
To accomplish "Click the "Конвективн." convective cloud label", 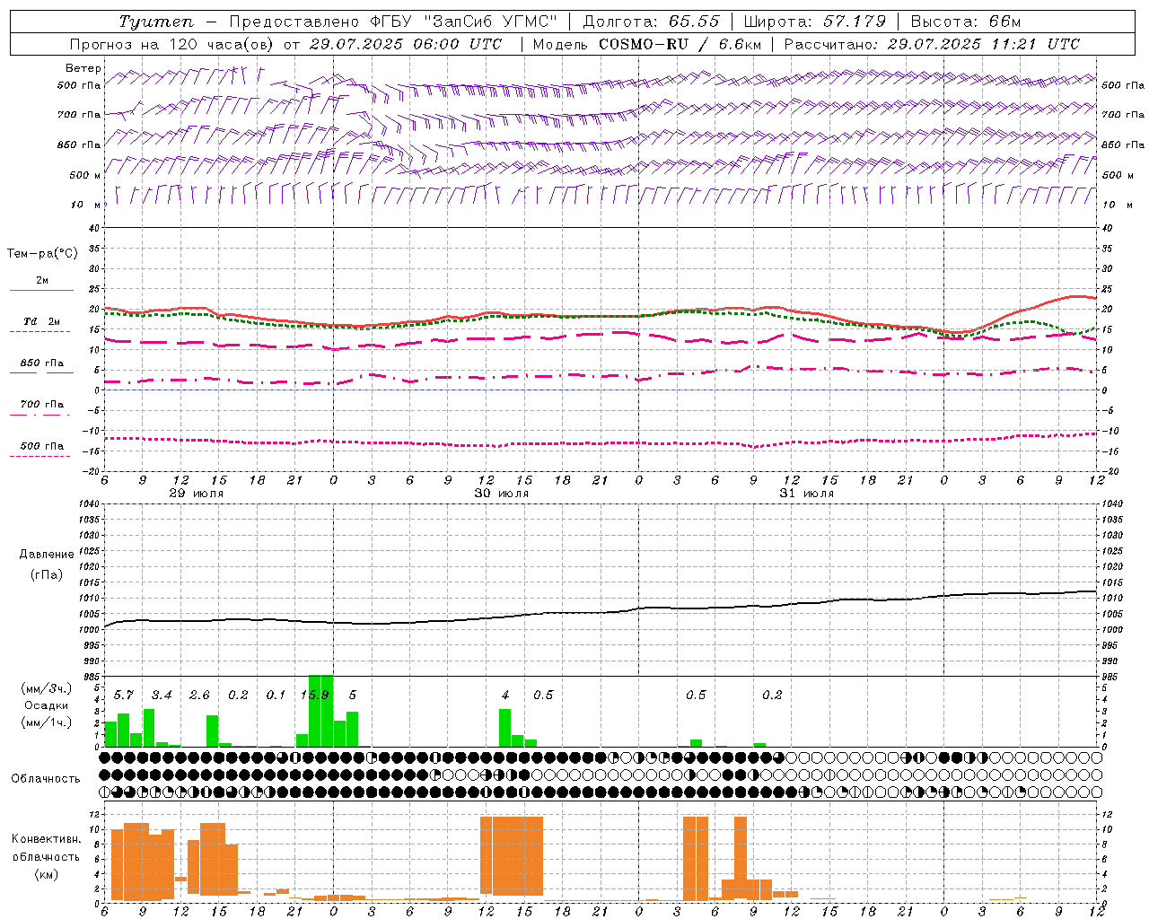I will (46, 839).
